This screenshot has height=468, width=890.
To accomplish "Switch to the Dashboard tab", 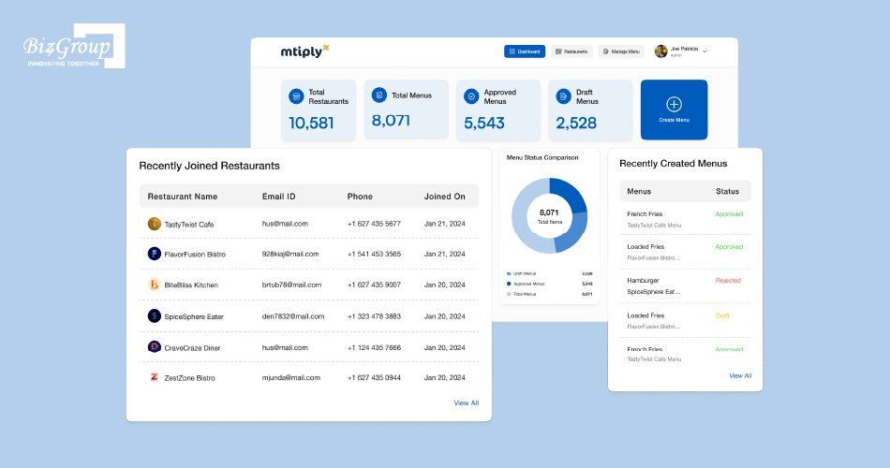I will click(525, 51).
